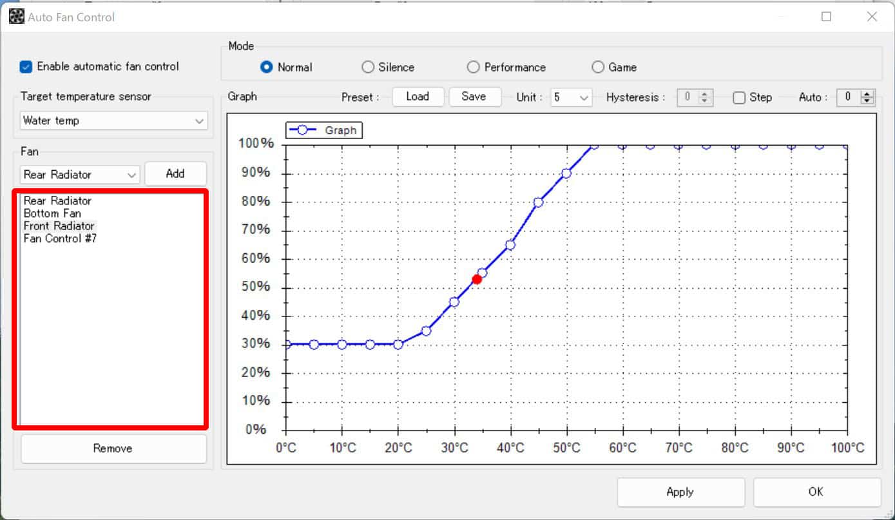Select Front Radiator in the fan list
The height and width of the screenshot is (520, 895).
(59, 226)
